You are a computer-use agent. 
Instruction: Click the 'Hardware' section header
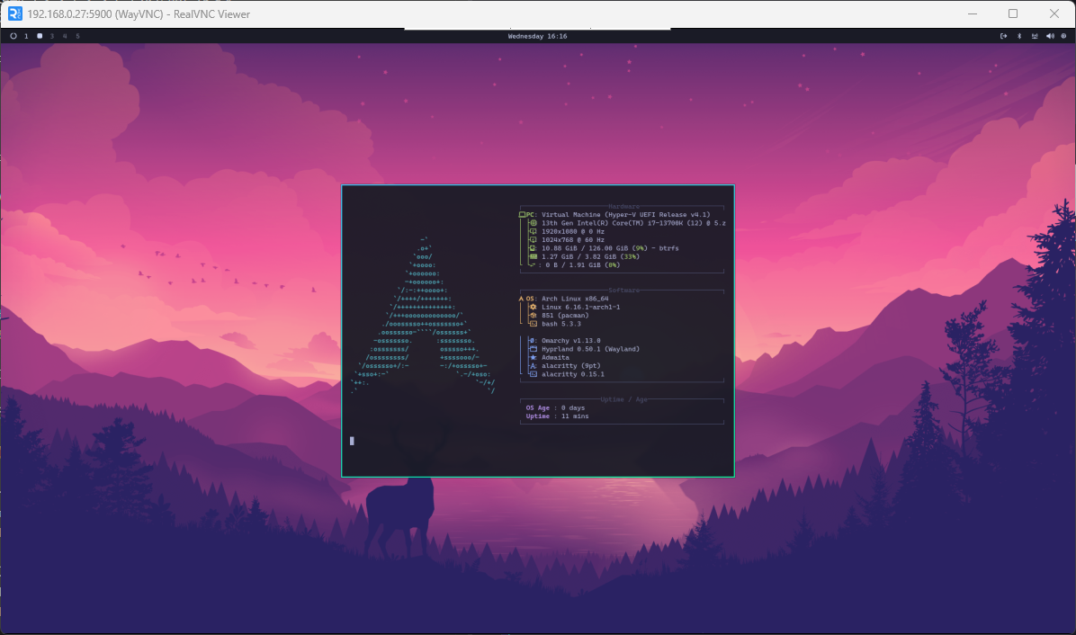click(623, 206)
